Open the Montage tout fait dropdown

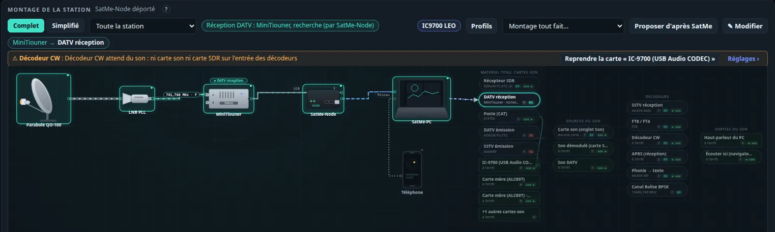(563, 26)
